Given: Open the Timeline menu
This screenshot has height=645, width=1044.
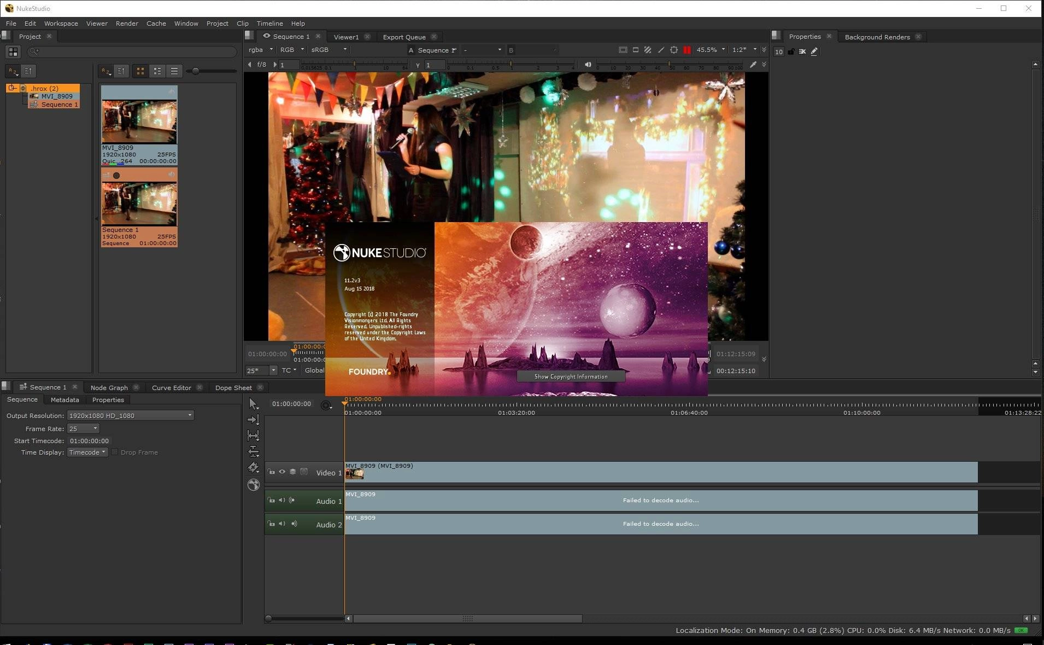Looking at the screenshot, I should pyautogui.click(x=269, y=24).
